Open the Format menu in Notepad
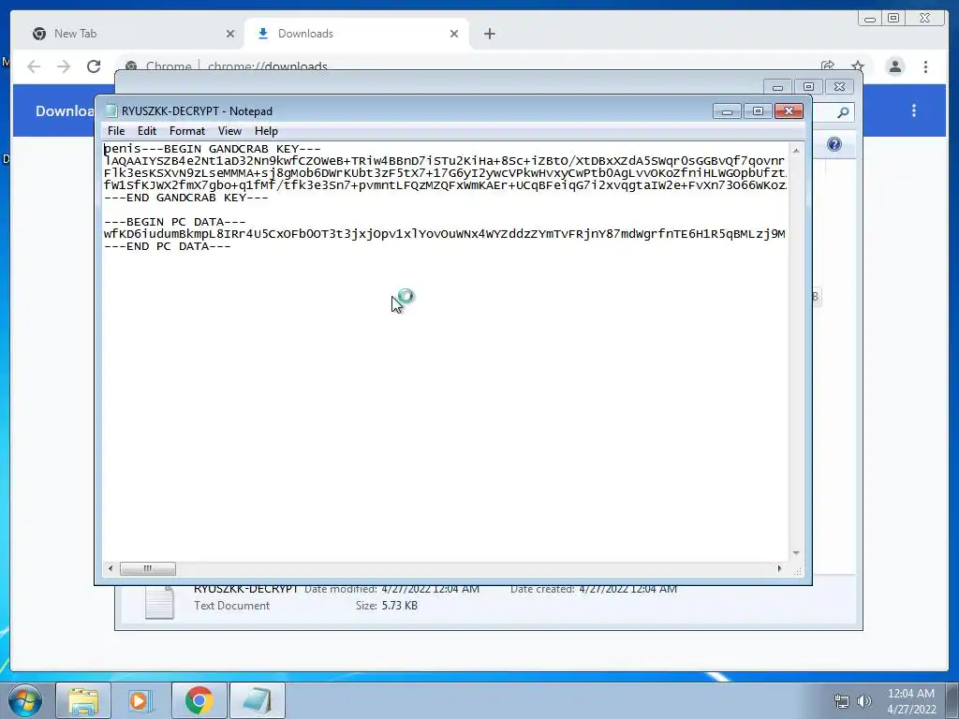Screen dimensions: 959x719 coord(187,131)
